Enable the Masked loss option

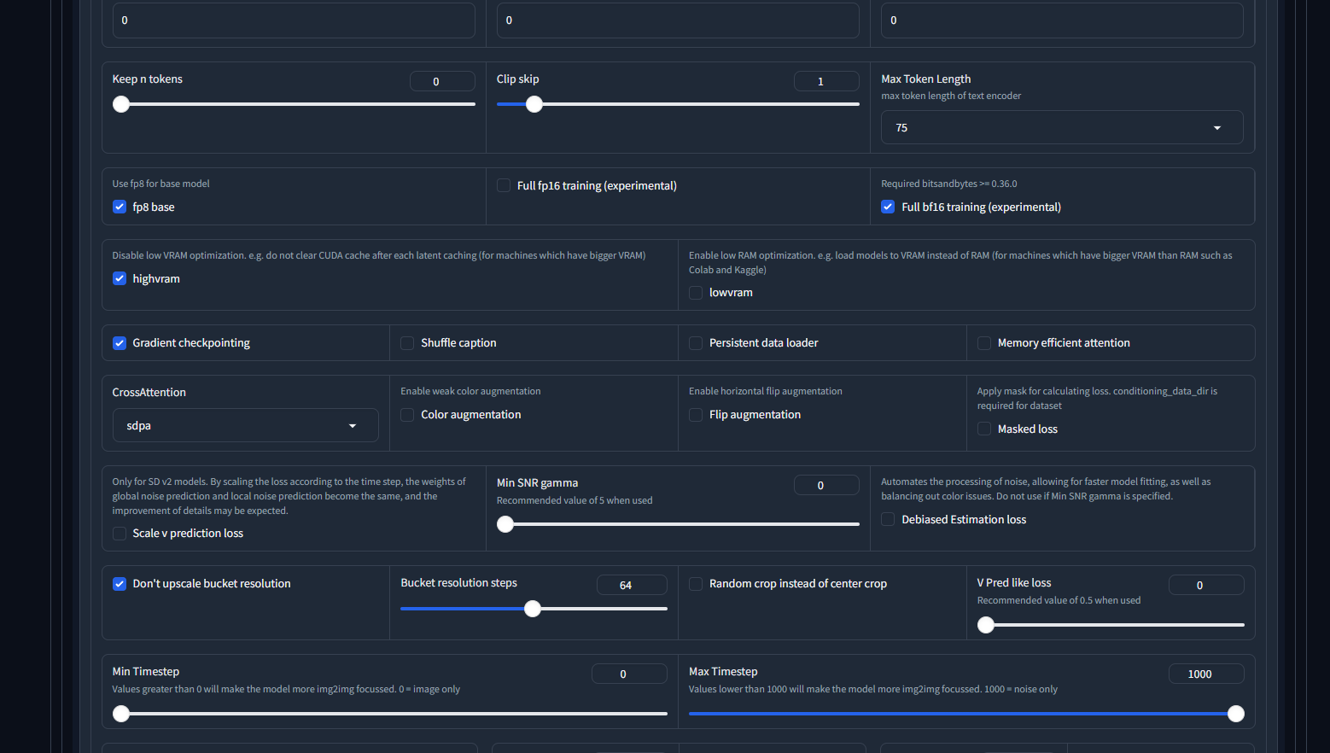(984, 429)
